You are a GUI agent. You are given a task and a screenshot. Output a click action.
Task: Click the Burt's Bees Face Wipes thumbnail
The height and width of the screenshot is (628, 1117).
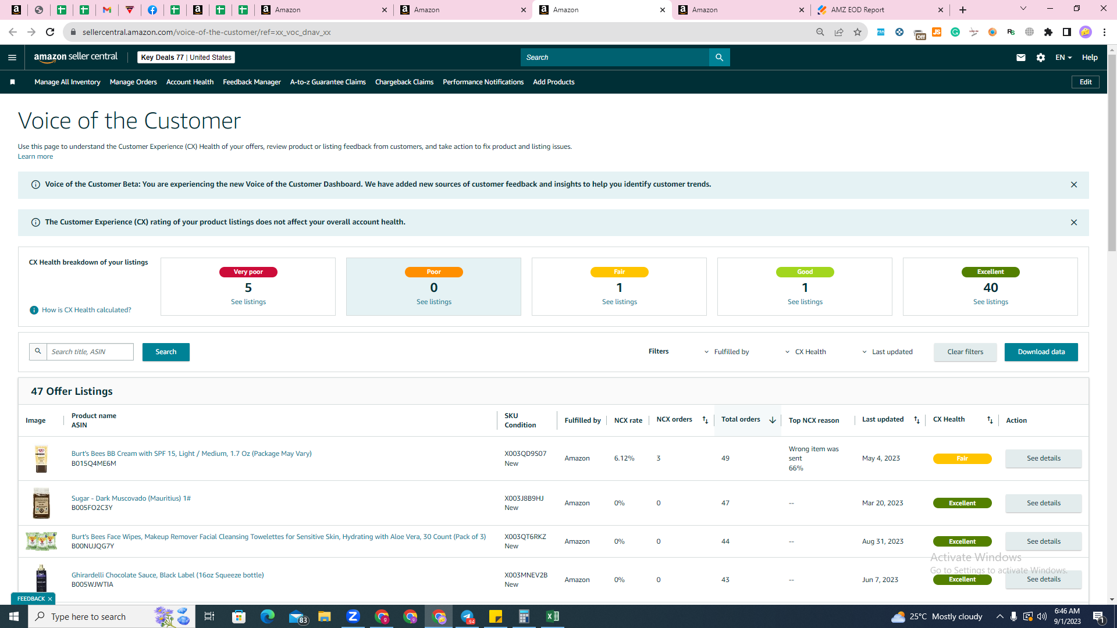point(41,541)
